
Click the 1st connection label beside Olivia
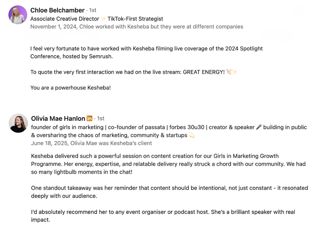pyautogui.click(x=101, y=119)
